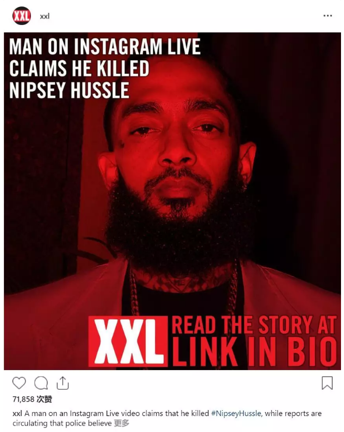The width and height of the screenshot is (344, 432).
Task: Open the three-dot more options menu
Action: 328,15
